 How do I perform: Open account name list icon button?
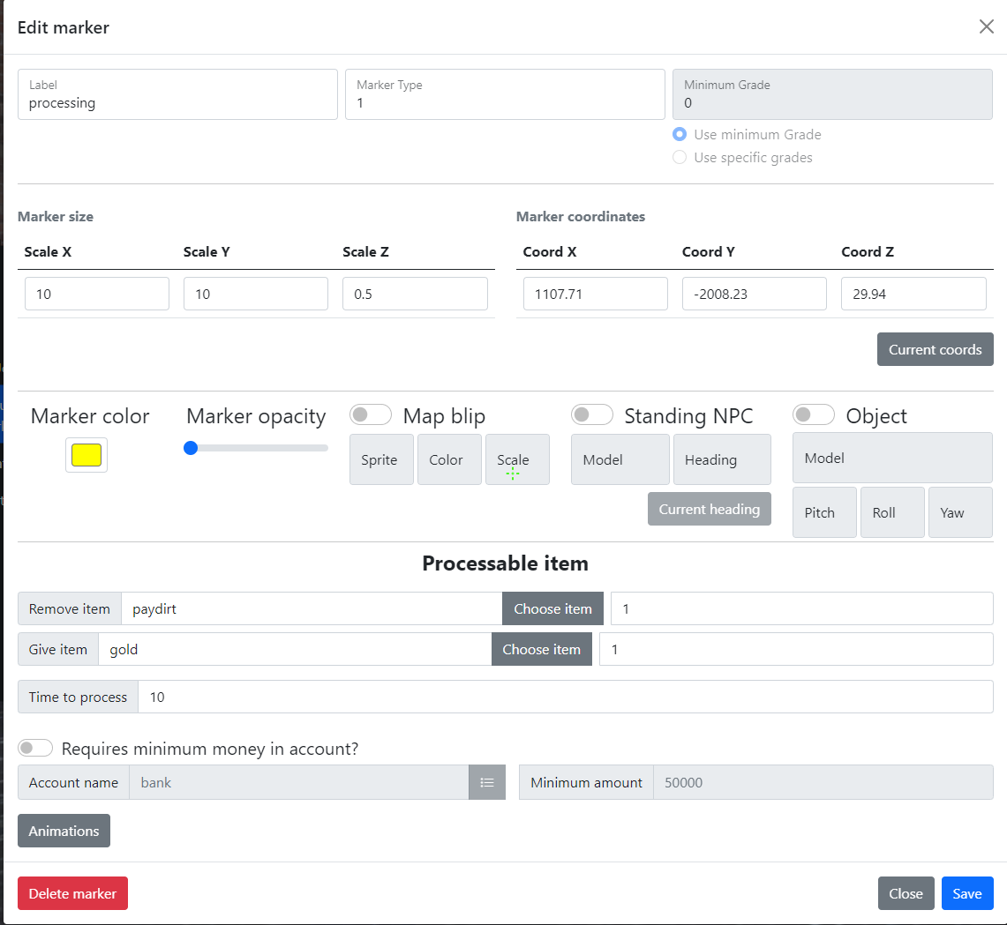click(x=487, y=782)
